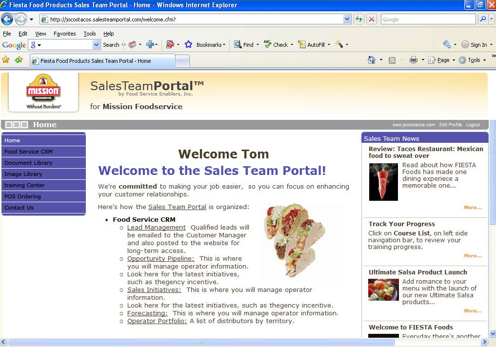Click the Logout link in header
496x347 pixels.
point(473,125)
